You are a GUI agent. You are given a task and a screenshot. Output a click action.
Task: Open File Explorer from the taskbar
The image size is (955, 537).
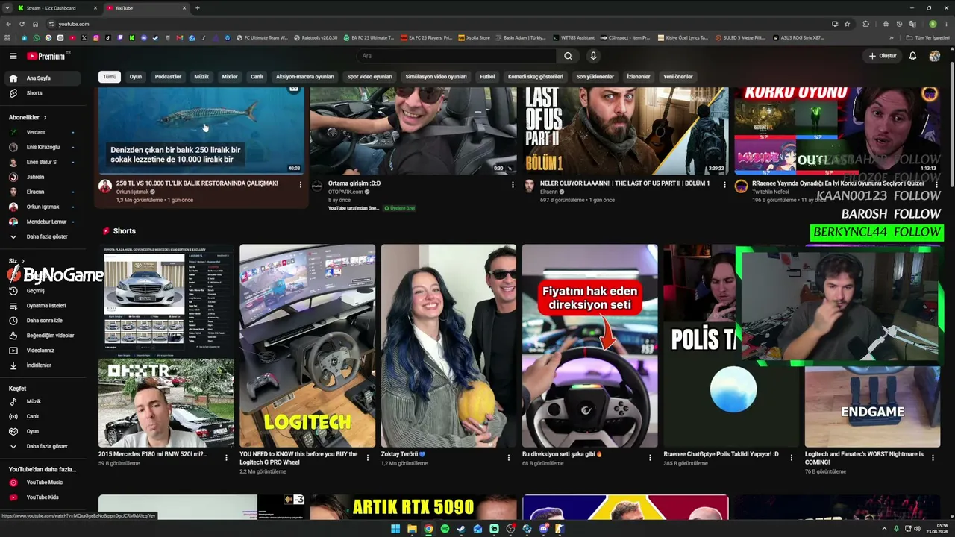[412, 529]
